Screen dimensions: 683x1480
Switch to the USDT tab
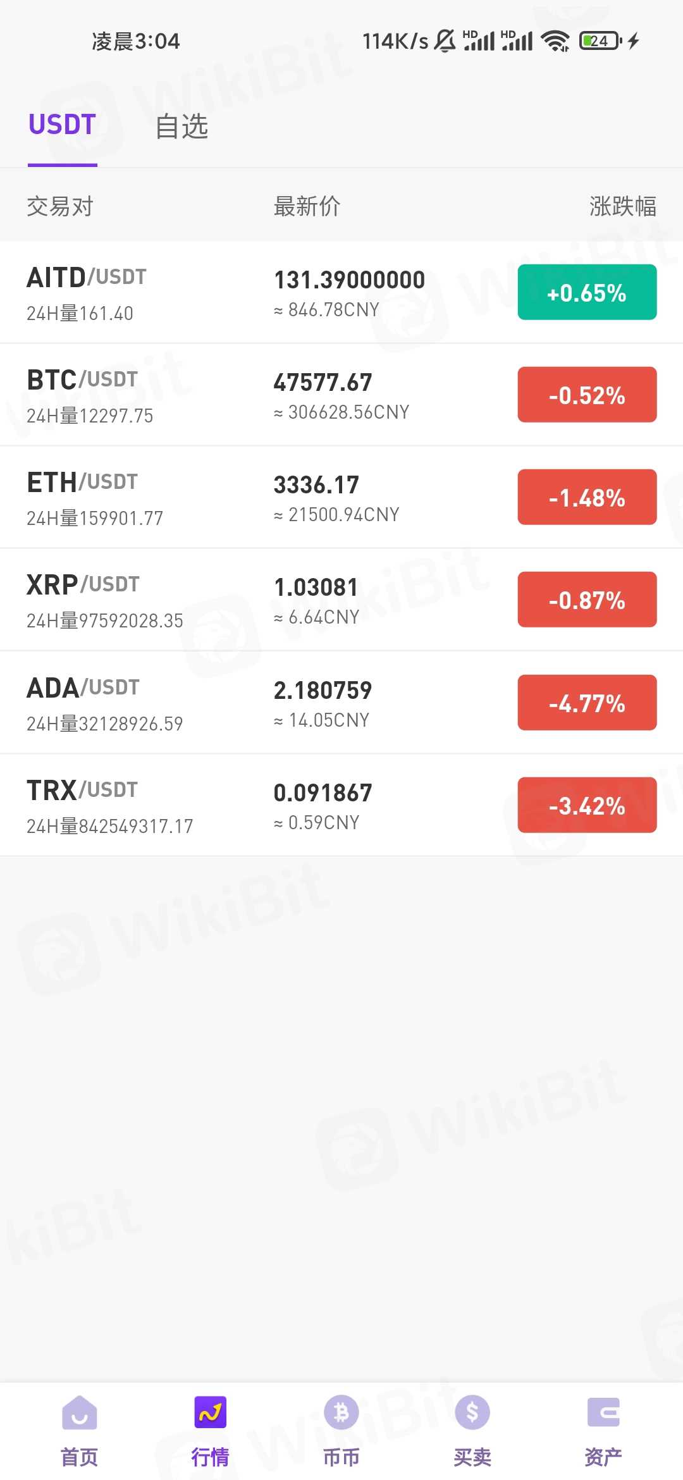62,125
